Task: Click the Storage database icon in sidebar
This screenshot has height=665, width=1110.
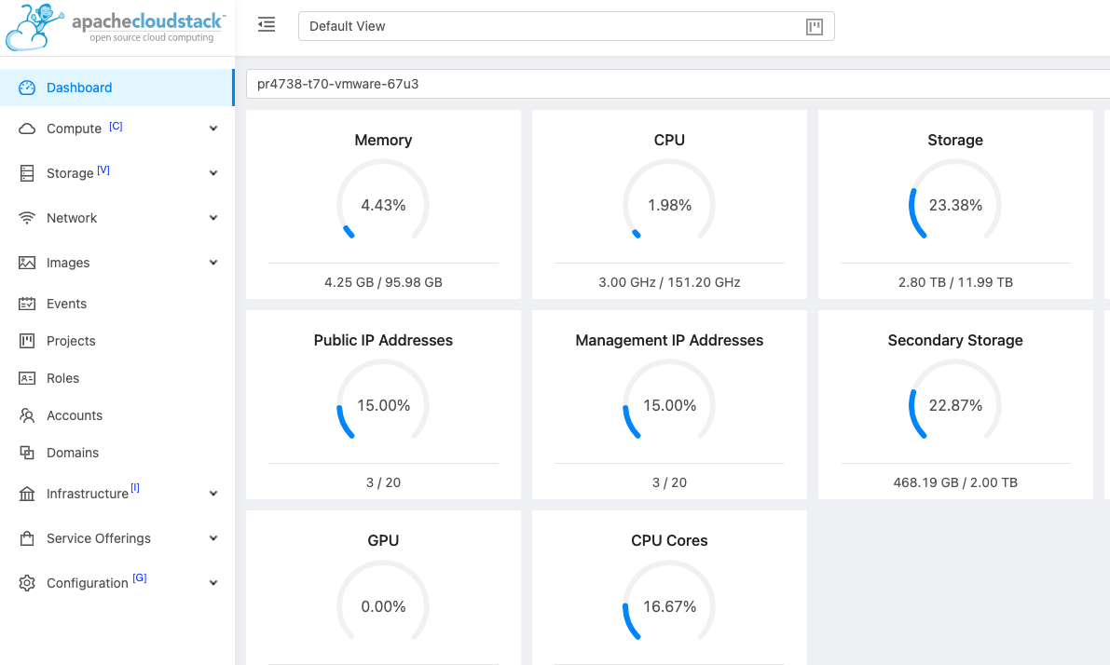Action: tap(27, 173)
